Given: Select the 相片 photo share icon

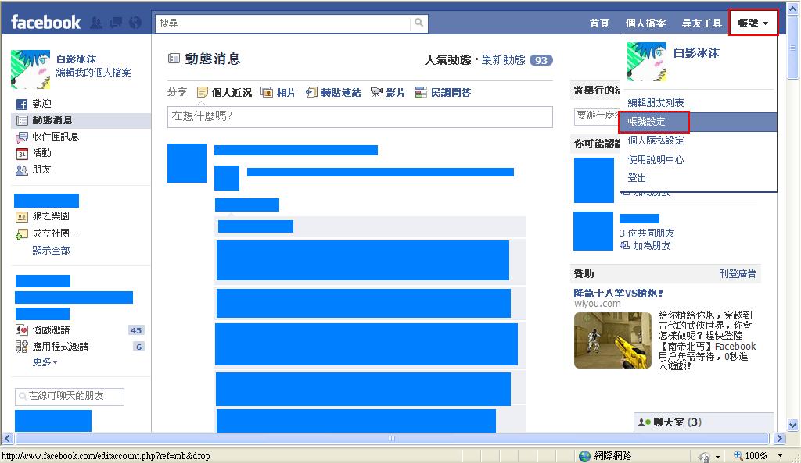Looking at the screenshot, I should [266, 92].
